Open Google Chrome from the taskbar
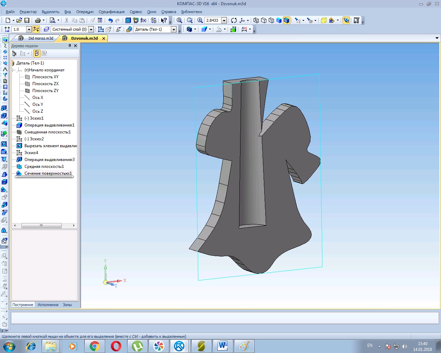Image resolution: width=441 pixels, height=353 pixels. (94, 346)
